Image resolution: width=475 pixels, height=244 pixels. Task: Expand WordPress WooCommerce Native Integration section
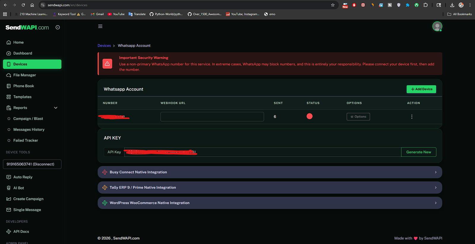pyautogui.click(x=270, y=203)
